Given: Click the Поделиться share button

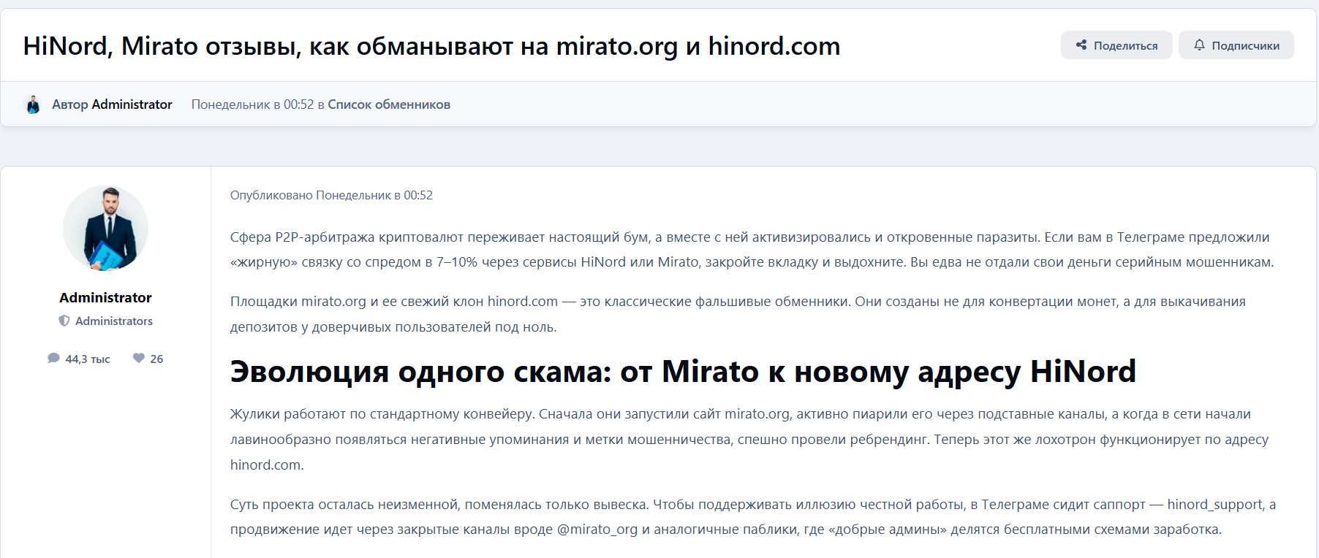Looking at the screenshot, I should tap(1116, 45).
